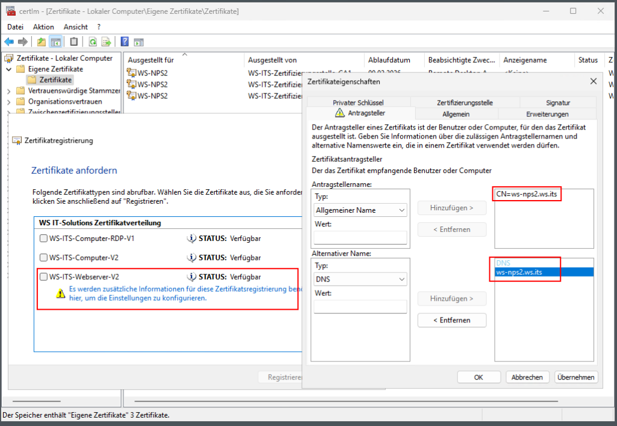The width and height of the screenshot is (617, 426).
Task: Toggle the console tree pane icon
Action: (x=56, y=42)
